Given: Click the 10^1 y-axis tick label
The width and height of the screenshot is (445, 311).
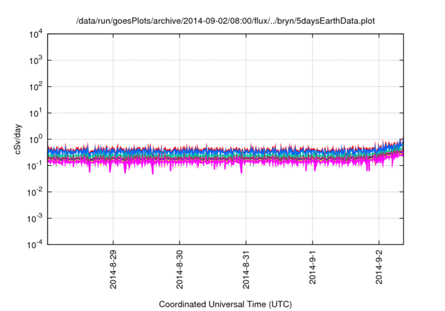Looking at the screenshot, I should 35,113.
